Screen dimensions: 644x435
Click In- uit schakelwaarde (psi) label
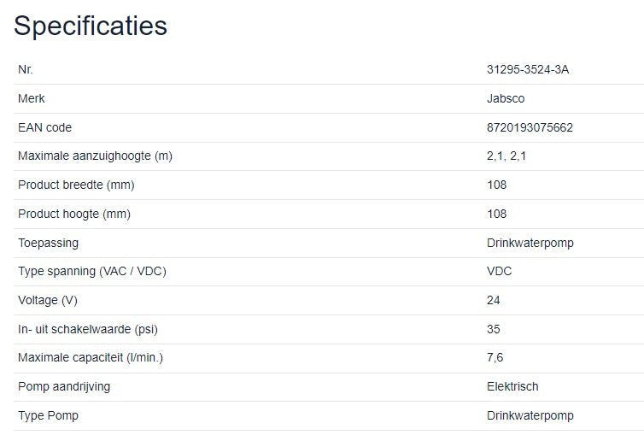pyautogui.click(x=88, y=329)
